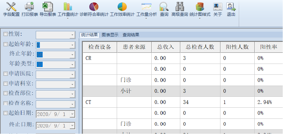Open 工作效率统计 pie chart icon
The height and width of the screenshot is (134, 283).
tap(122, 7)
